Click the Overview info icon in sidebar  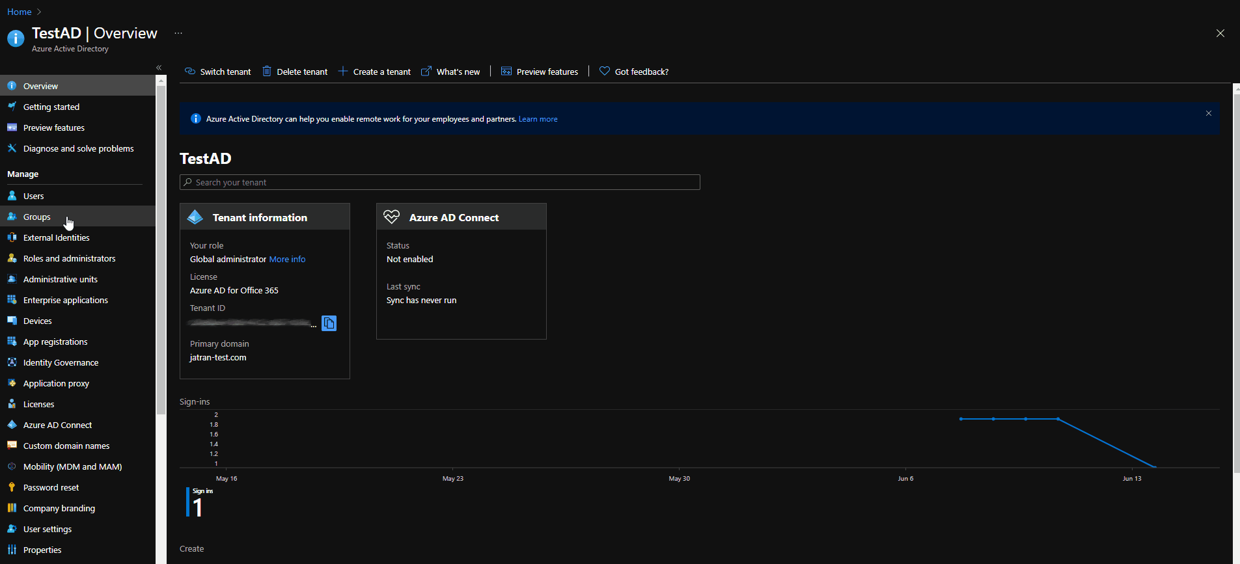pos(12,86)
